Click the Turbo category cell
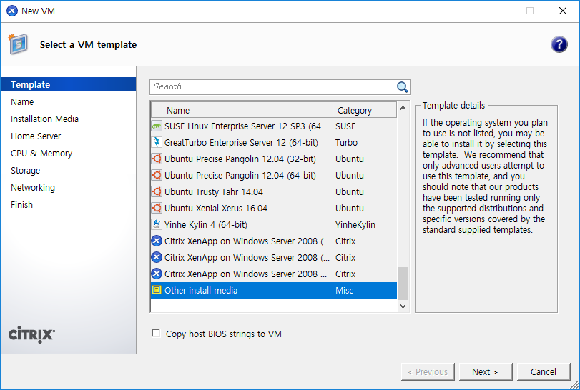Viewport: 580px width, 390px height. coord(346,143)
